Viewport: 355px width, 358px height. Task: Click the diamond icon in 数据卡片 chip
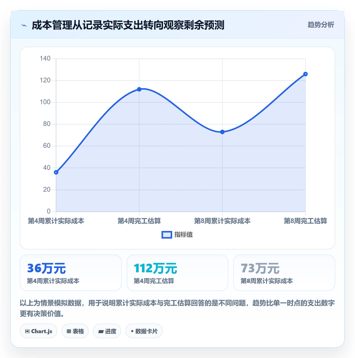coord(132,331)
